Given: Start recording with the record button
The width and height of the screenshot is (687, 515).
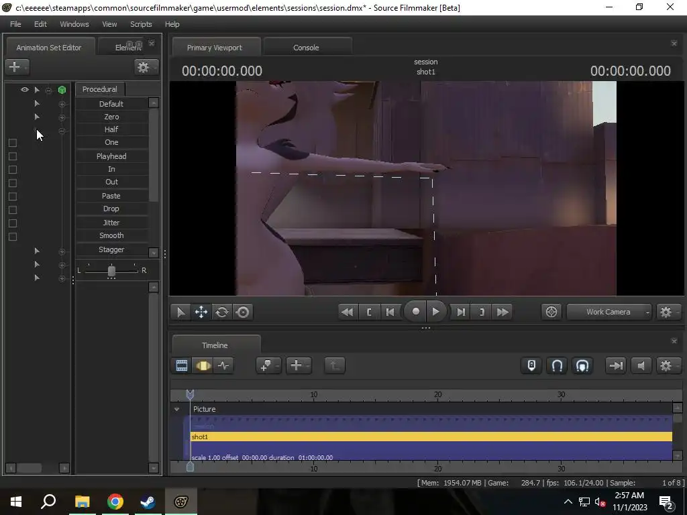Looking at the screenshot, I should coord(415,311).
